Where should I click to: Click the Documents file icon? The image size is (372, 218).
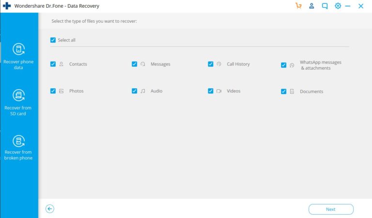292,92
